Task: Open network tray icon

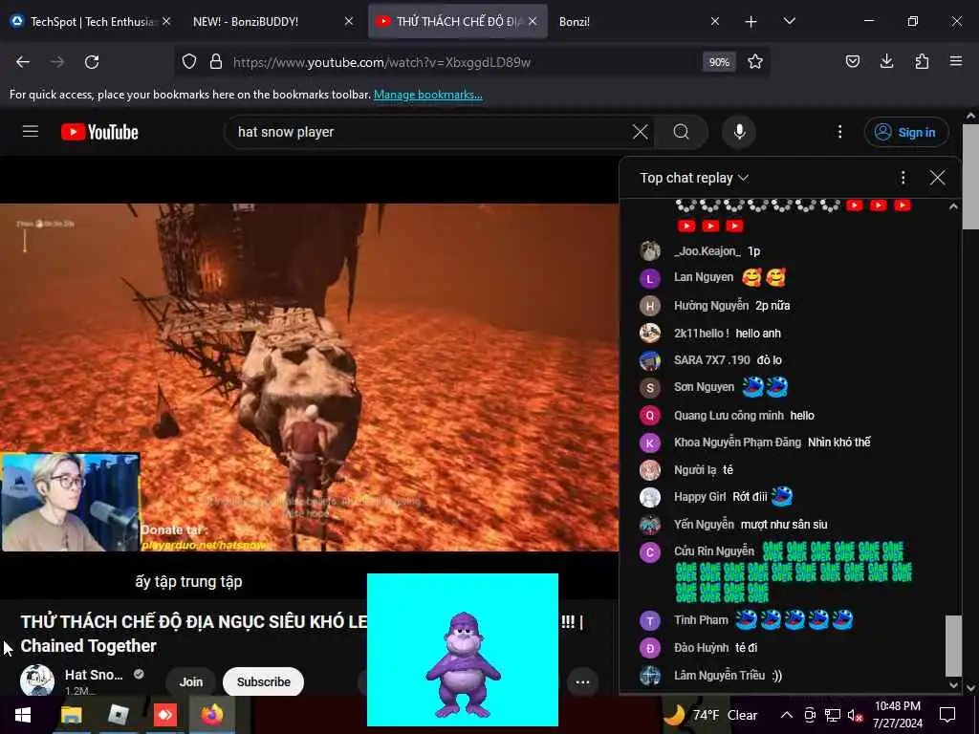Action: pyautogui.click(x=833, y=715)
